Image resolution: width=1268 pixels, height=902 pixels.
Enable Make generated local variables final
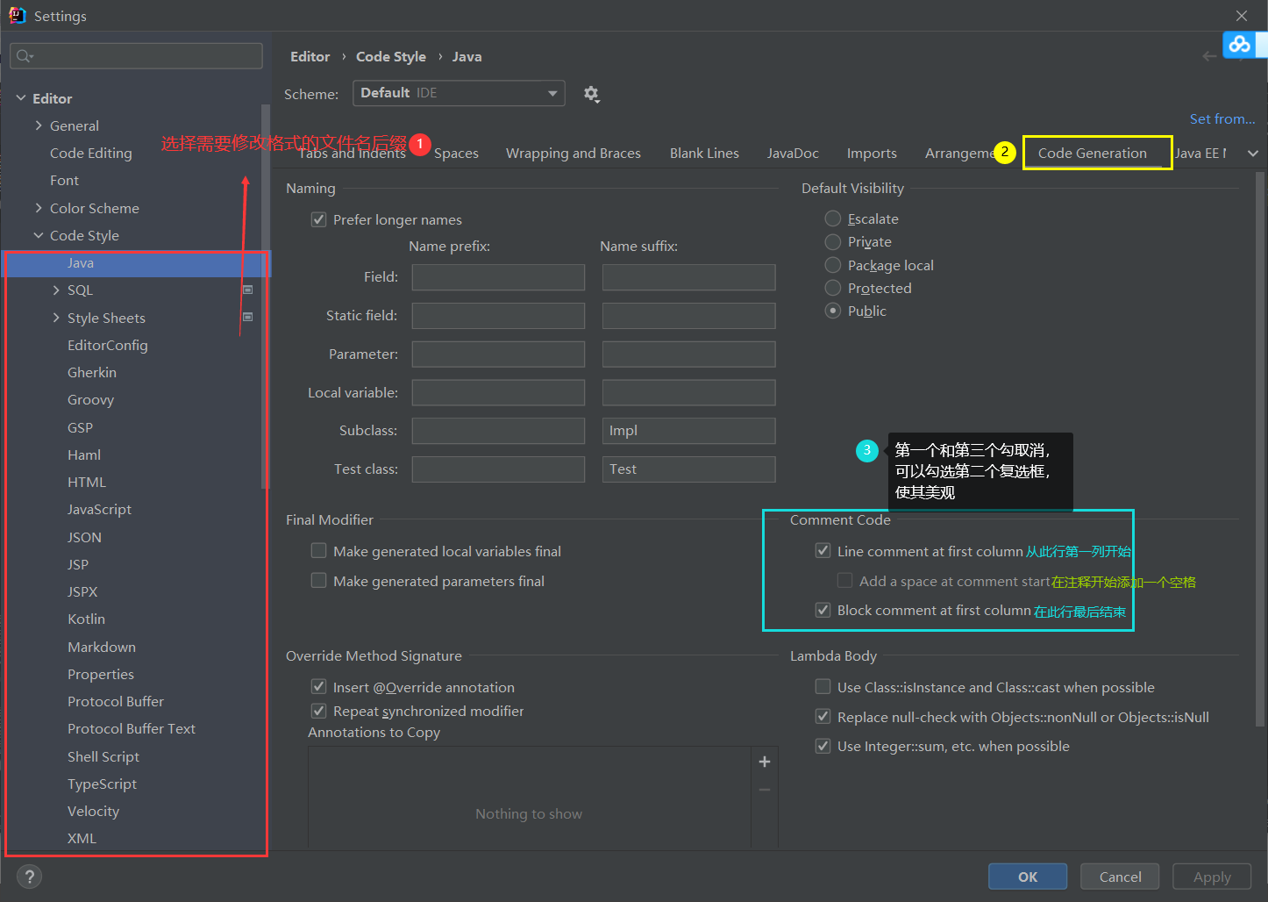click(319, 551)
